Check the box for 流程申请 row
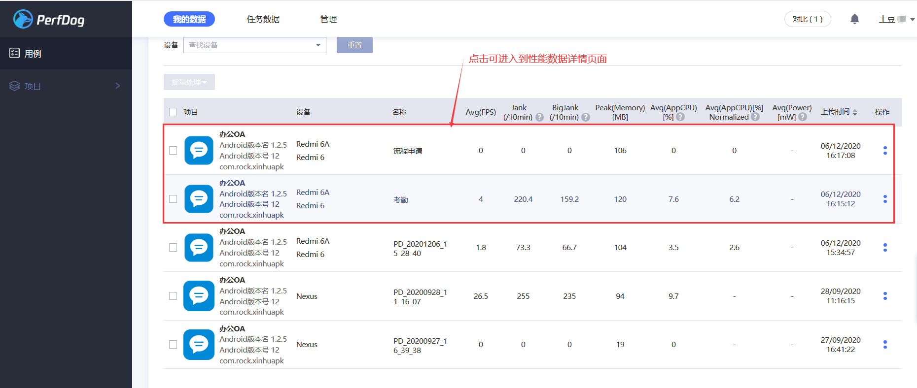The width and height of the screenshot is (917, 388). [x=173, y=151]
